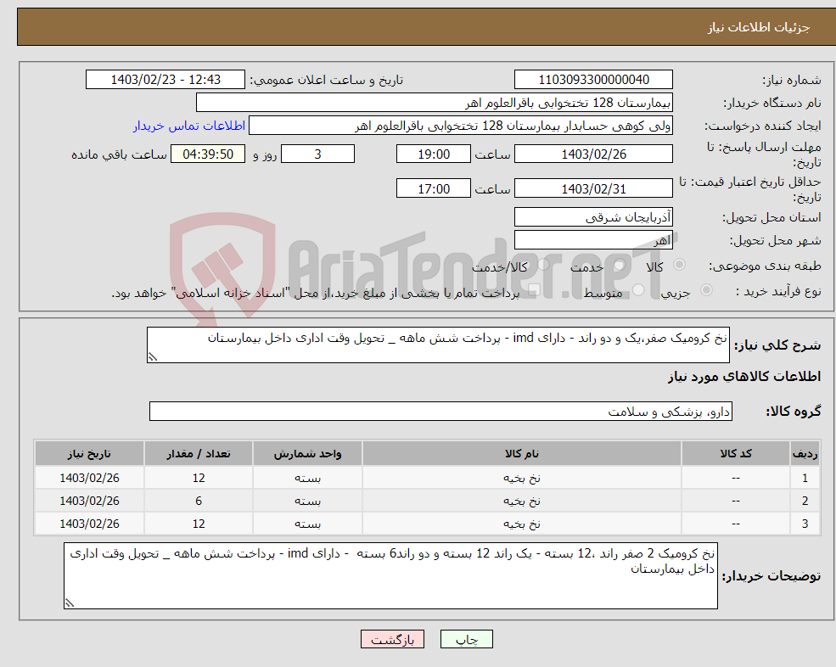836x667 pixels.
Task: Click the request creator name field
Action: (x=461, y=126)
